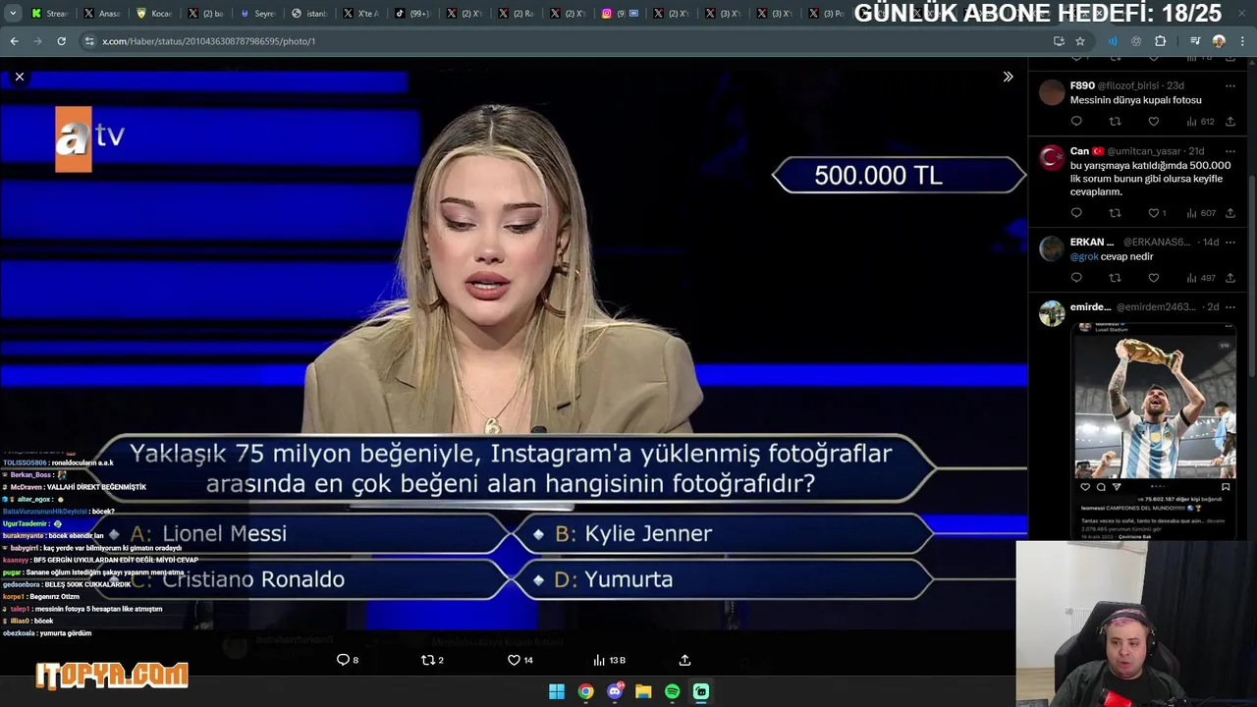The height and width of the screenshot is (707, 1257).
Task: Bookmark this page with the star icon
Action: pos(1080,41)
